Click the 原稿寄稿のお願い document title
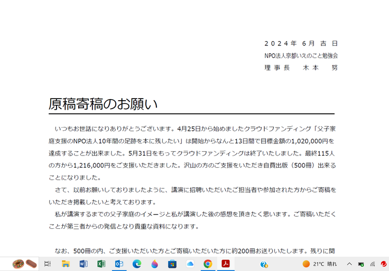Image resolution: width=389 pixels, height=271 pixels. pos(103,104)
